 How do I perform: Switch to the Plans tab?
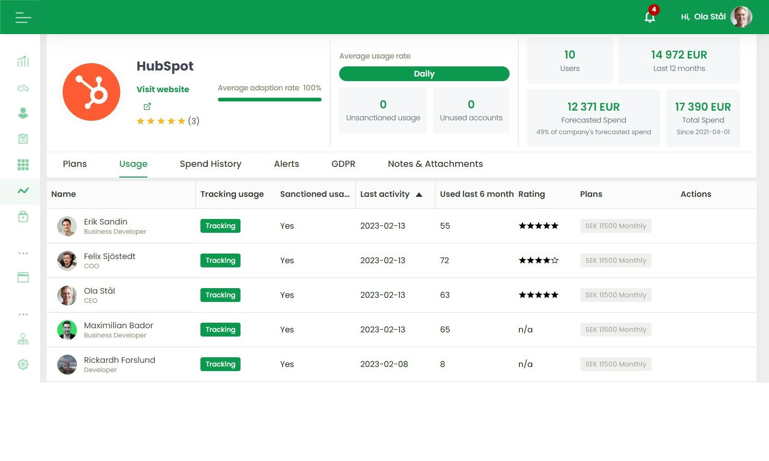click(75, 164)
